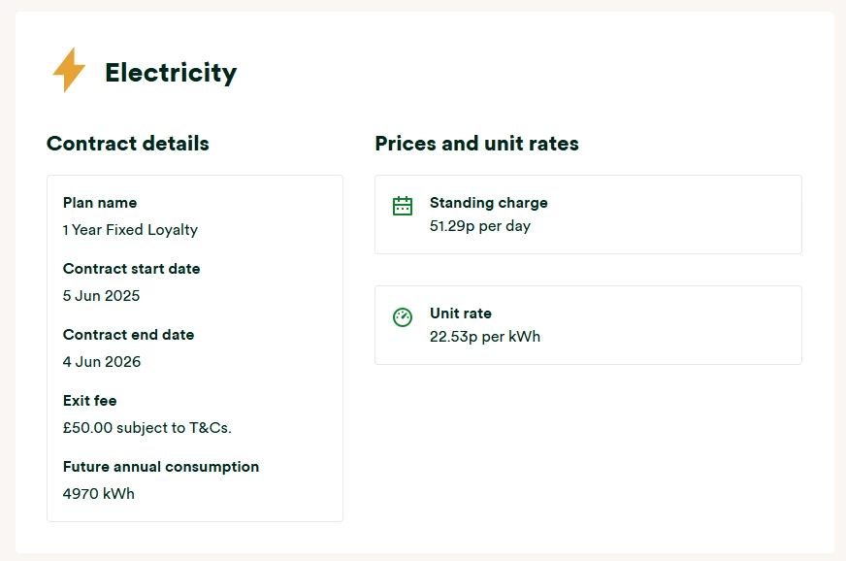
Task: Click the Contract end date label
Action: coord(128,335)
